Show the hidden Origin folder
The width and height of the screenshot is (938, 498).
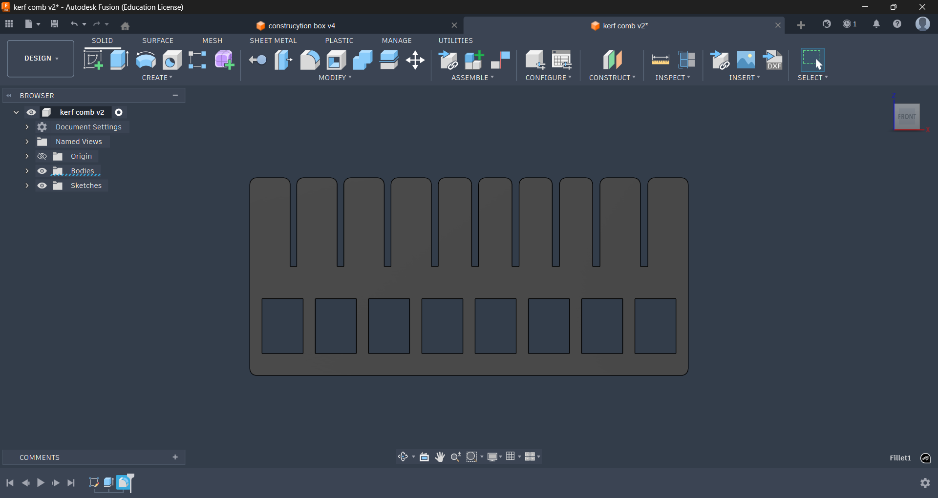click(x=42, y=156)
